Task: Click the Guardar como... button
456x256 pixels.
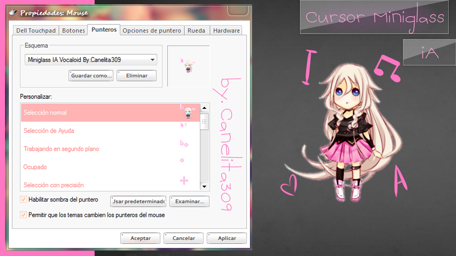Action: click(91, 76)
